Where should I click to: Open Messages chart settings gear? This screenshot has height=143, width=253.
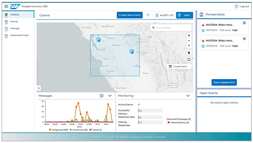[x=102, y=96]
